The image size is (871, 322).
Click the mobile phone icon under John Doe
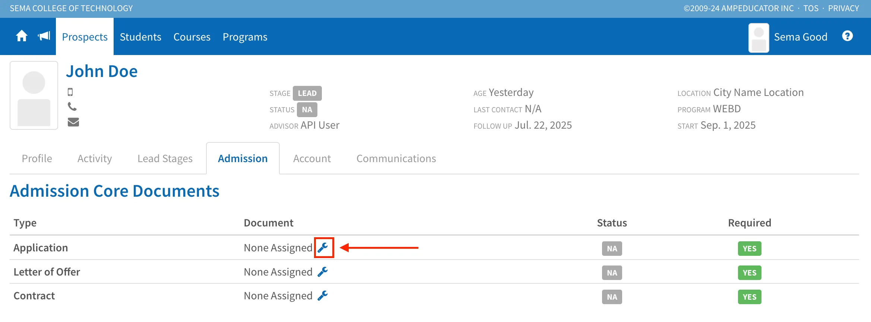tap(70, 92)
